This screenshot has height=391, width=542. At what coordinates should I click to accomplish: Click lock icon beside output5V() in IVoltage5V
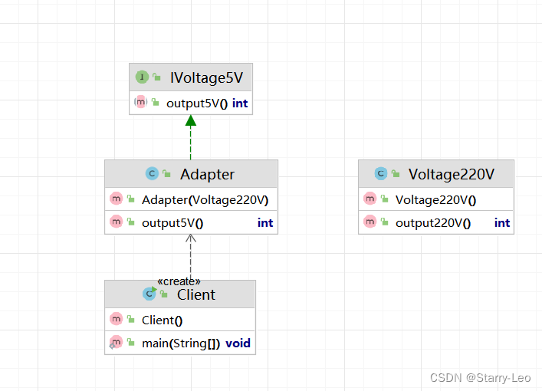click(x=156, y=102)
